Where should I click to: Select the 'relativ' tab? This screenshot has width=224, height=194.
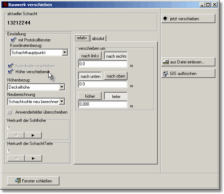(82, 38)
